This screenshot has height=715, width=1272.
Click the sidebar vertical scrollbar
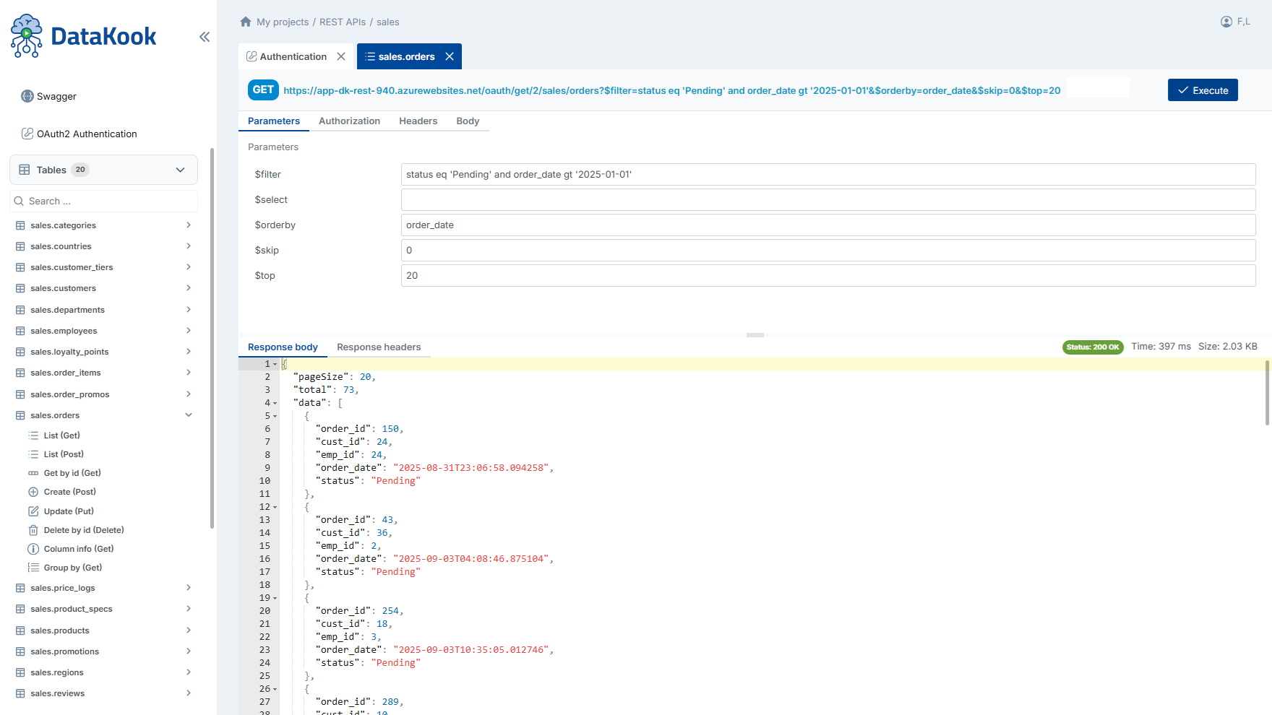click(x=212, y=338)
